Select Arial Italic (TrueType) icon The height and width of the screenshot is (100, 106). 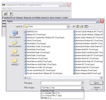point(25,55)
